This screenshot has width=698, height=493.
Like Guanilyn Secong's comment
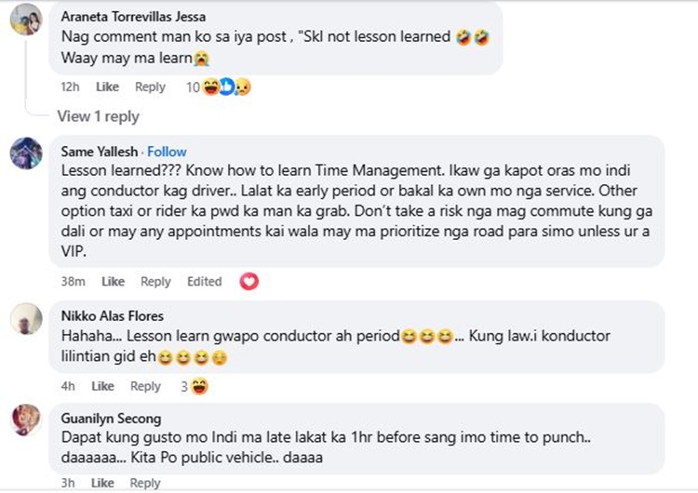[x=102, y=483]
